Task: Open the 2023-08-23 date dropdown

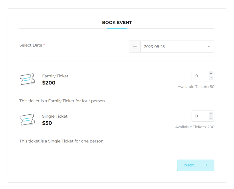Action: click(174, 47)
